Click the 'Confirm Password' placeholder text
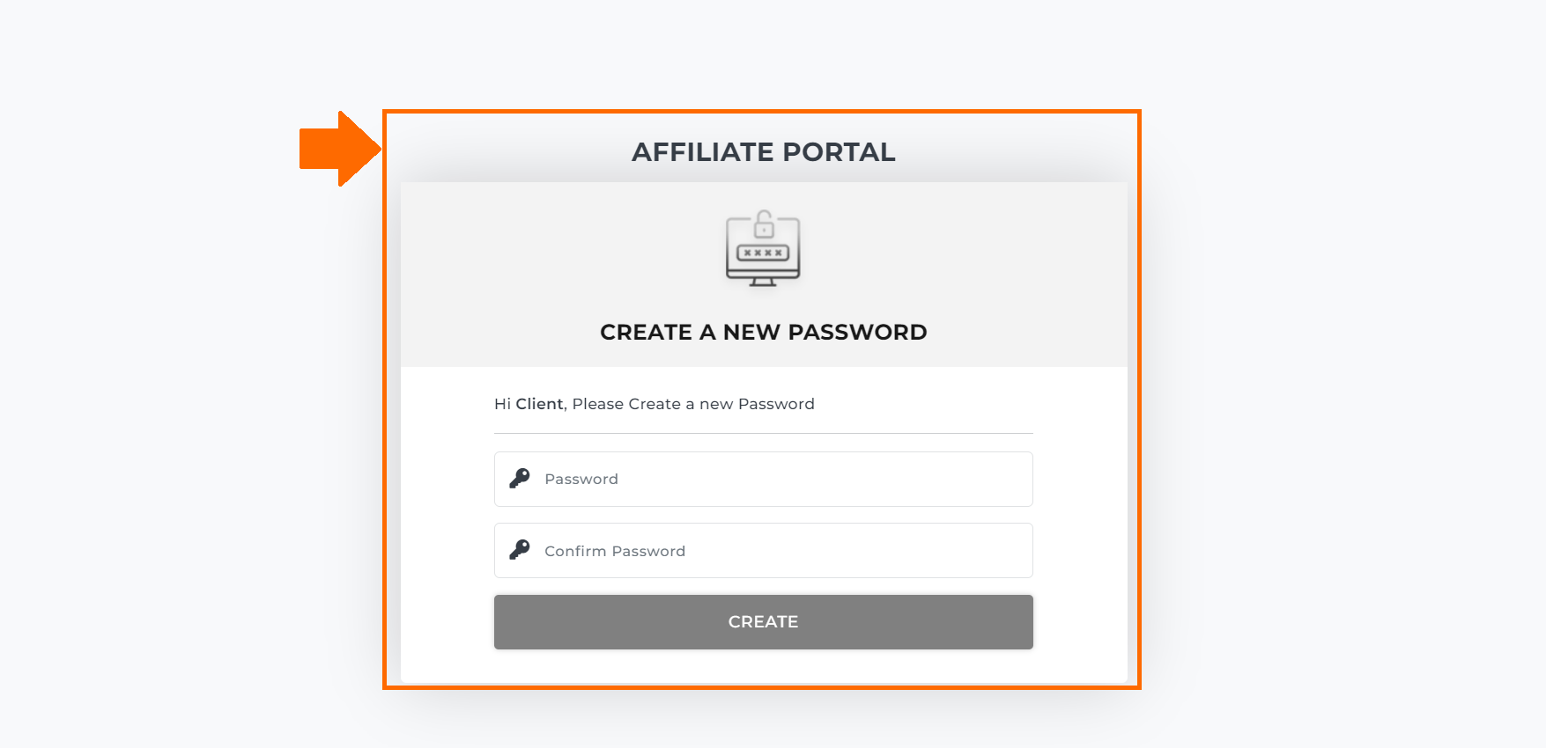This screenshot has width=1546, height=748. (615, 551)
